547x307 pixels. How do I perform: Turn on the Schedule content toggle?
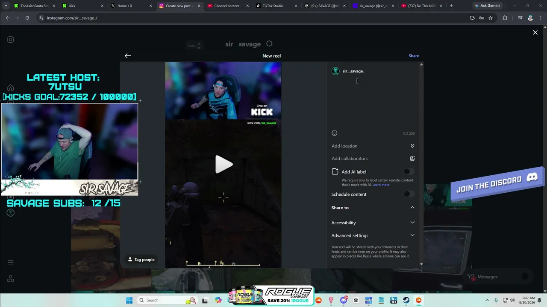409,194
